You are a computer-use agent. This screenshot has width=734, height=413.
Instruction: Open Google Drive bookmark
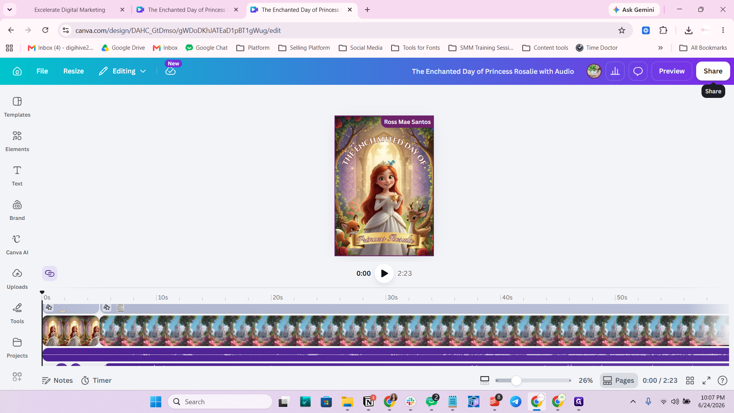(123, 48)
